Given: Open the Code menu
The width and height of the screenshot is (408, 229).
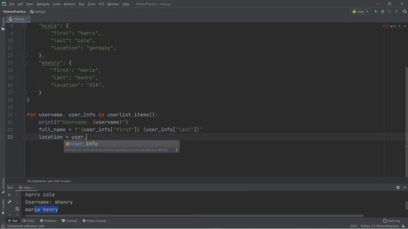Looking at the screenshot, I should pos(57,4).
